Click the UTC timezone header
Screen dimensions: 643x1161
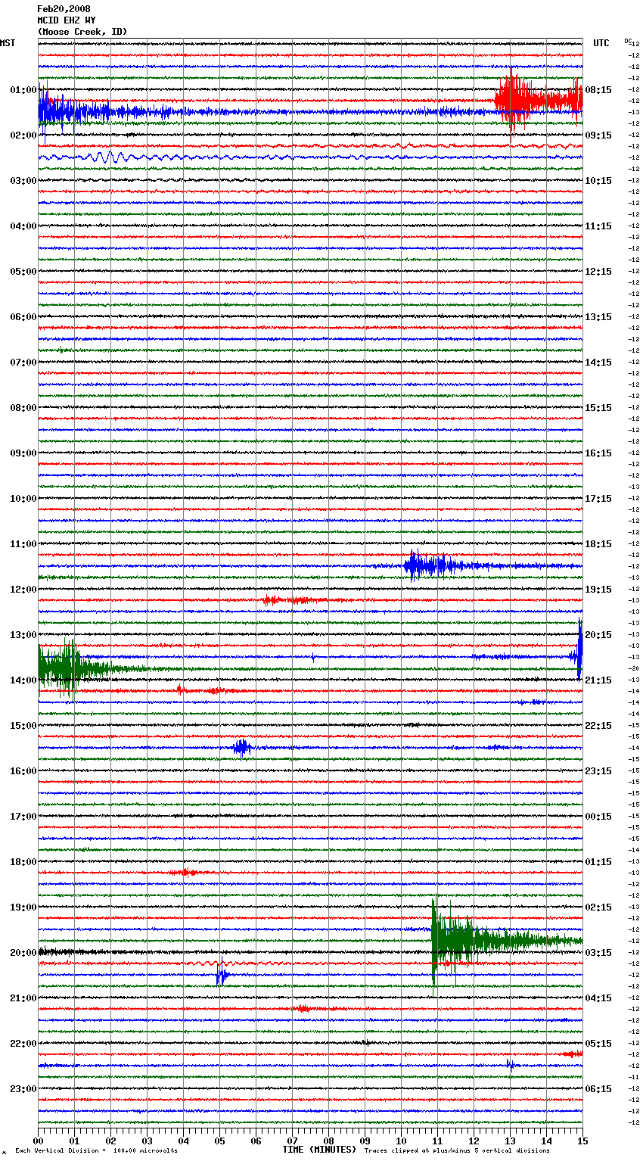click(x=601, y=43)
